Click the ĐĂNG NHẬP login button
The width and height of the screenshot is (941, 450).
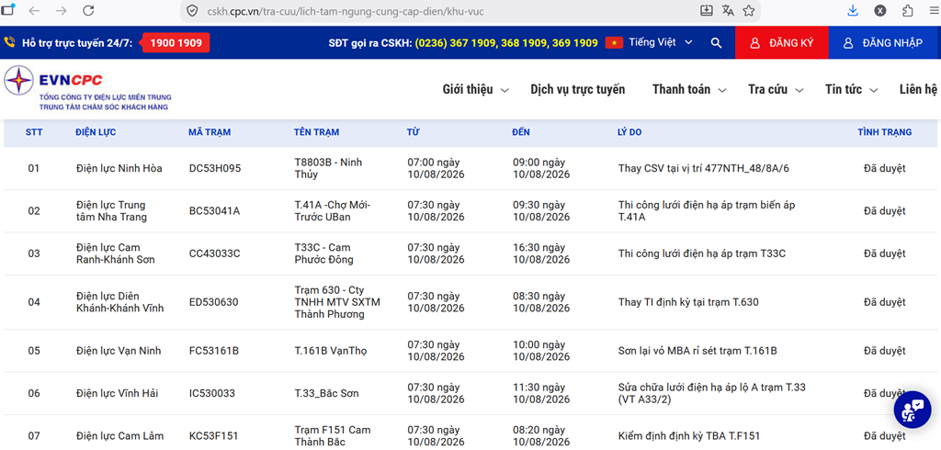885,43
